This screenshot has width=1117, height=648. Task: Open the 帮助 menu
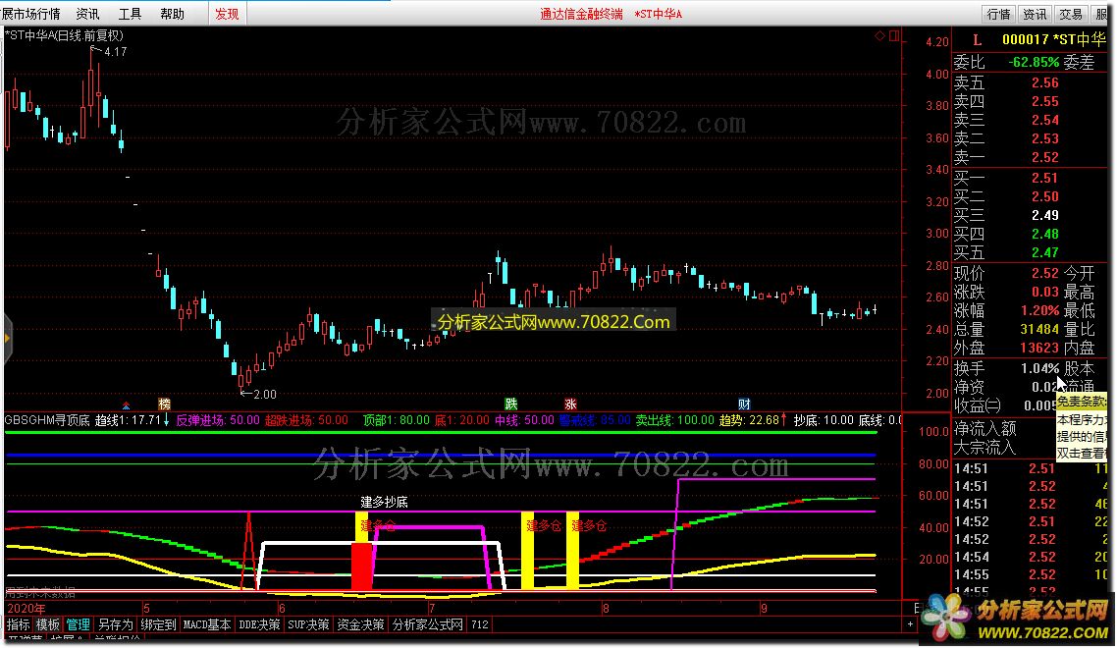coord(172,14)
